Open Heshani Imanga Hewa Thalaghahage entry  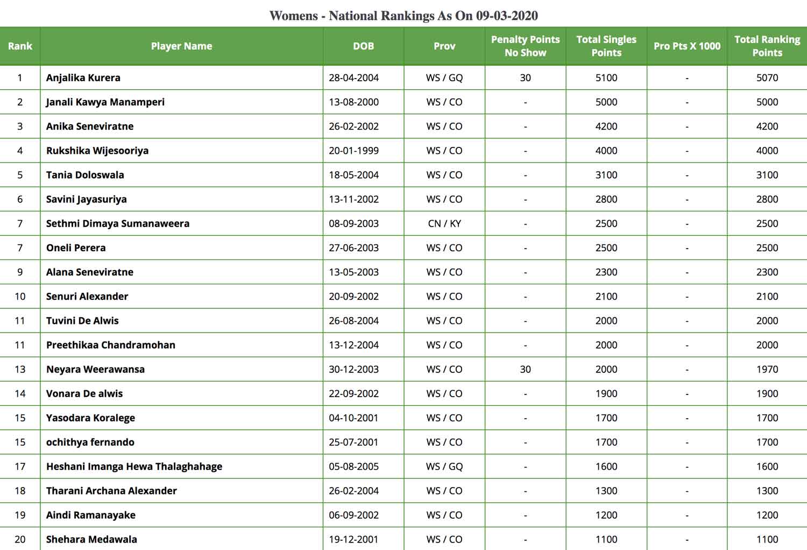[x=134, y=467]
